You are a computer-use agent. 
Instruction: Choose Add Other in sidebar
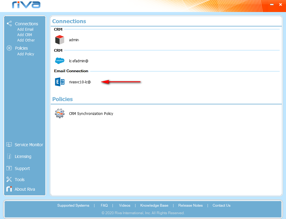pyautogui.click(x=26, y=40)
